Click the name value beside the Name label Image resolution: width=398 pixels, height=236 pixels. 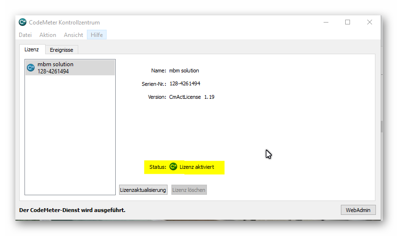point(184,71)
